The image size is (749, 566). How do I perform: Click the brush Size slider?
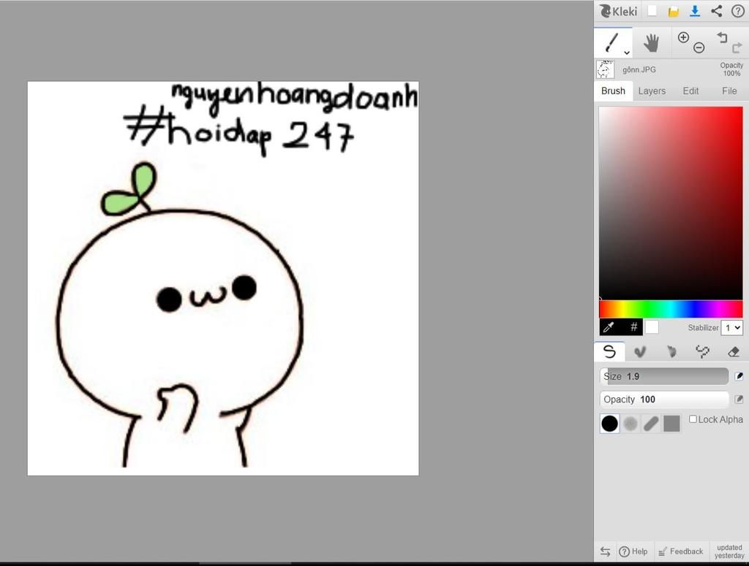click(x=664, y=376)
